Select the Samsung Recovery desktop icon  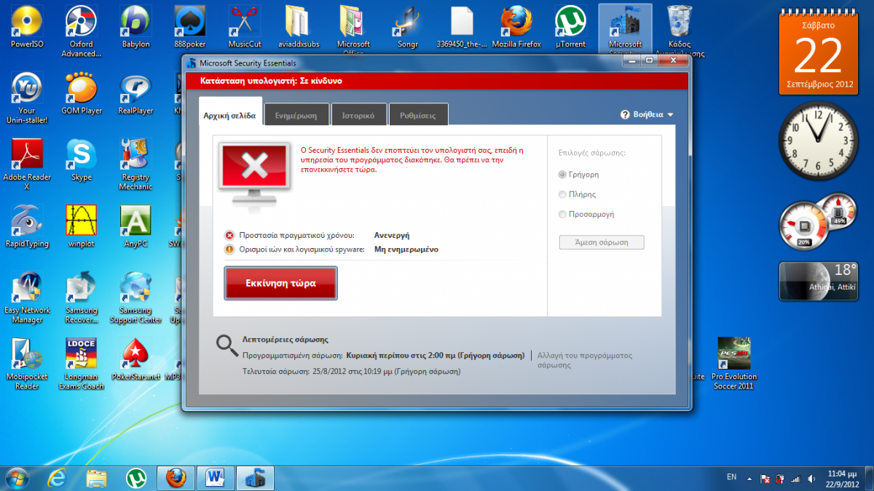point(81,298)
